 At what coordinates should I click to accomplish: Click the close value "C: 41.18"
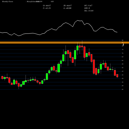[47, 8]
